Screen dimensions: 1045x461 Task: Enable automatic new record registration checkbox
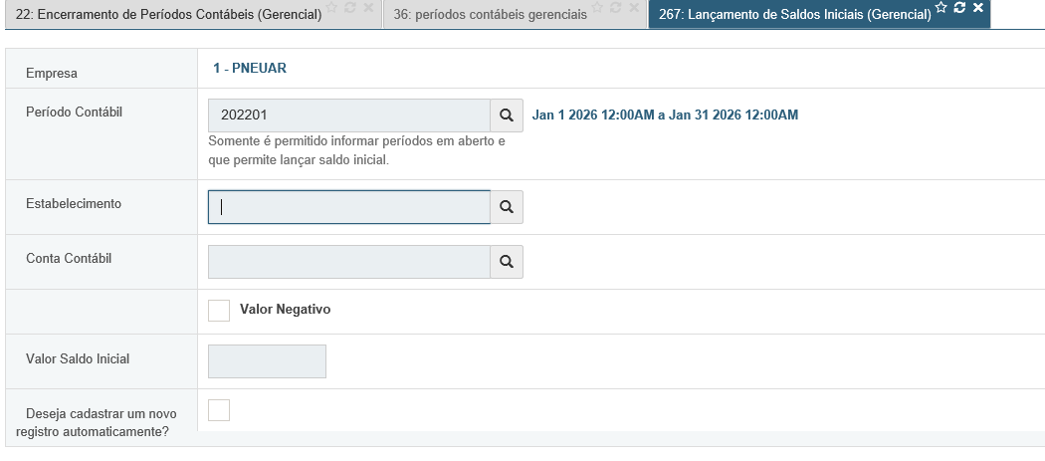(x=219, y=410)
